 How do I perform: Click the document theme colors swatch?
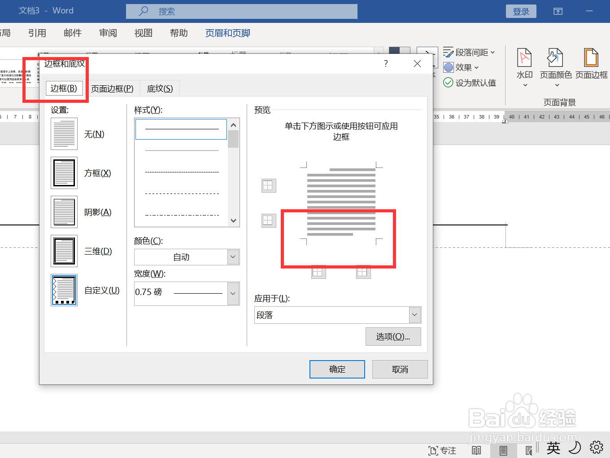400,50
